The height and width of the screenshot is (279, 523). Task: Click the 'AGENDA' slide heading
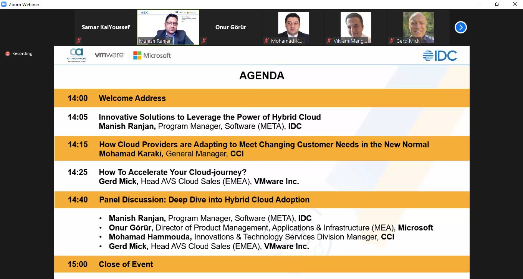pos(262,76)
